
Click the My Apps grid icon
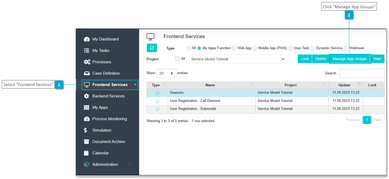coord(87,107)
